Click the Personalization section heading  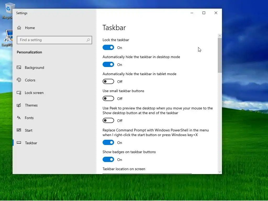(x=29, y=52)
